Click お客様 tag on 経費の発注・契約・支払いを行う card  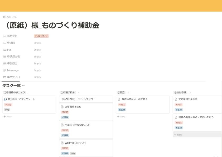179,128
